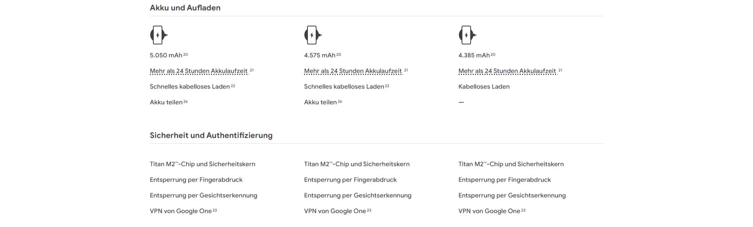Click footnote 21 in the first column
The image size is (753, 227).
coord(252,70)
